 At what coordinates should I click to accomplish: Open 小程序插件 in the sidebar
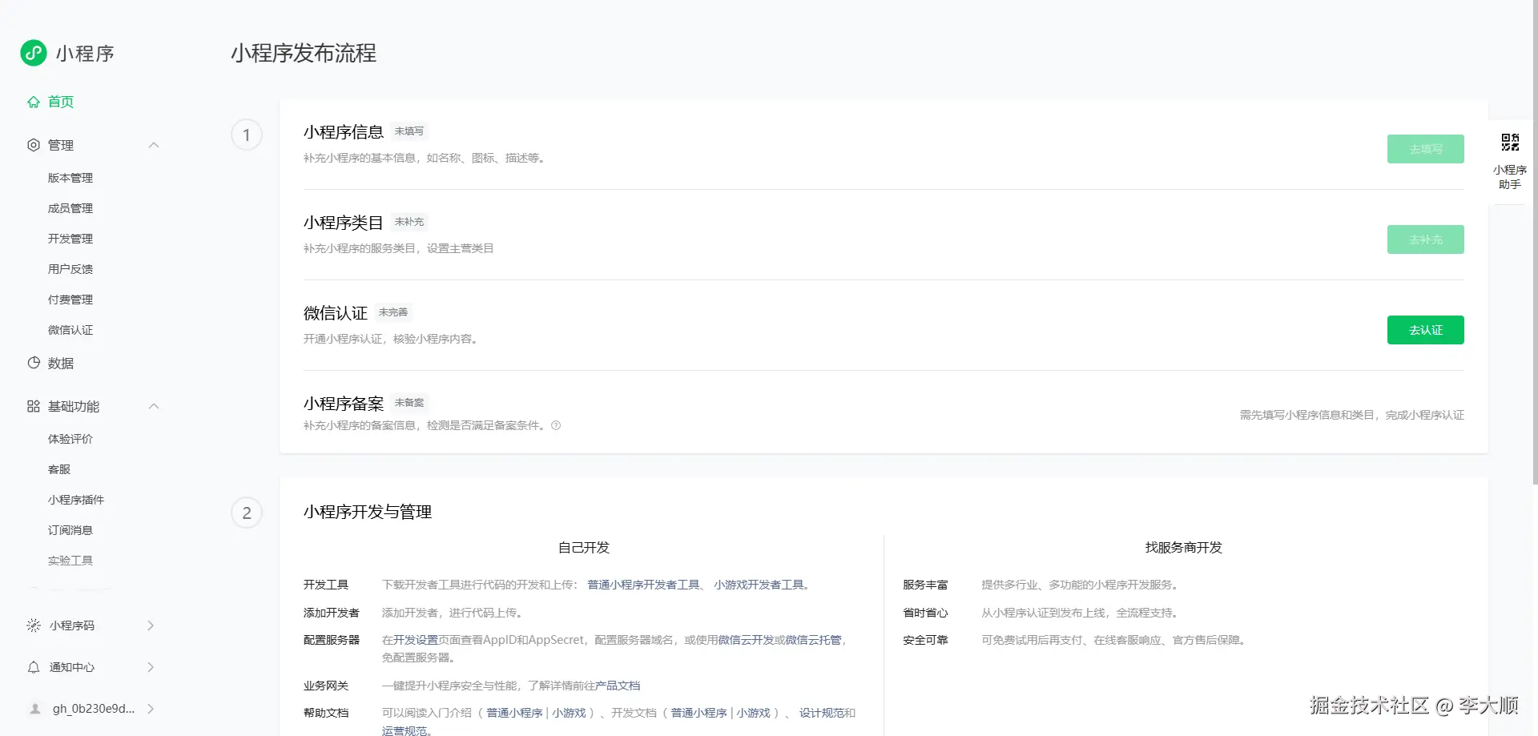(76, 500)
